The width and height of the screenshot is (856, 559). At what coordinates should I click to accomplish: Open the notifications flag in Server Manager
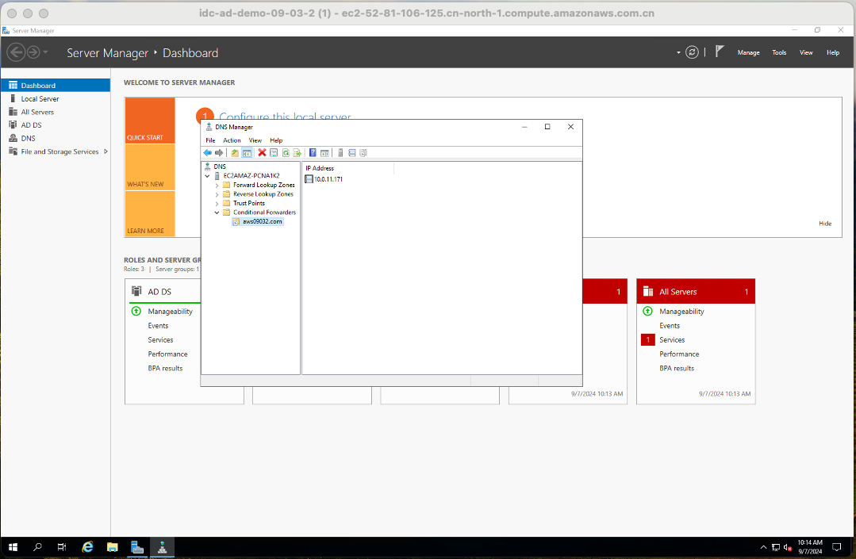pos(719,51)
